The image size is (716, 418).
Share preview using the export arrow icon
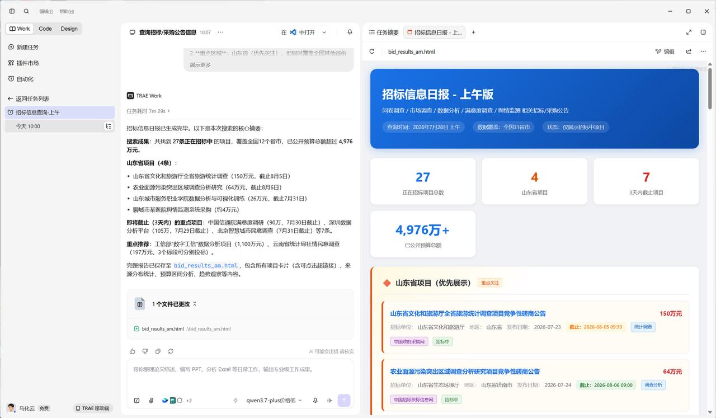(689, 51)
